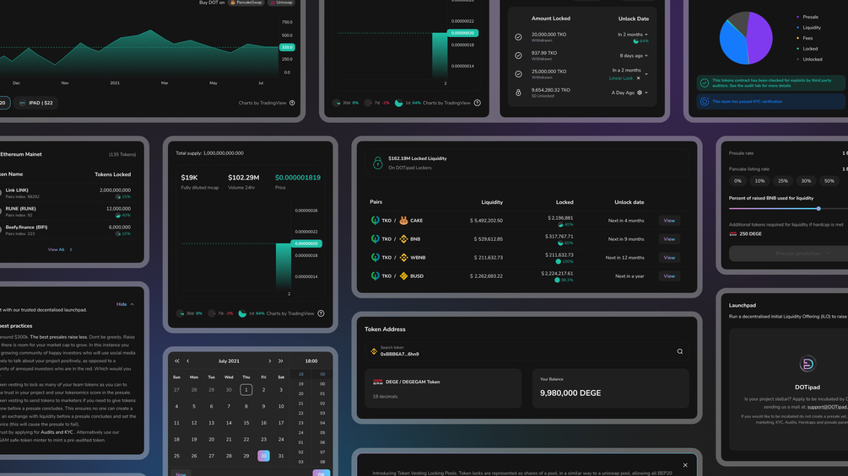The image size is (848, 476).
Task: Select highlighted day 30 in July 2021 calendar
Action: pyautogui.click(x=263, y=456)
